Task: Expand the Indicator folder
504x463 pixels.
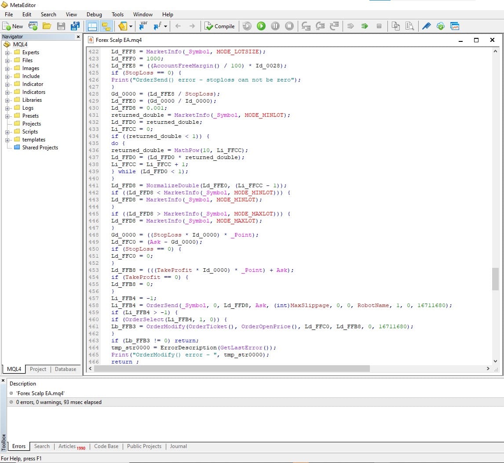Action: [x=7, y=84]
